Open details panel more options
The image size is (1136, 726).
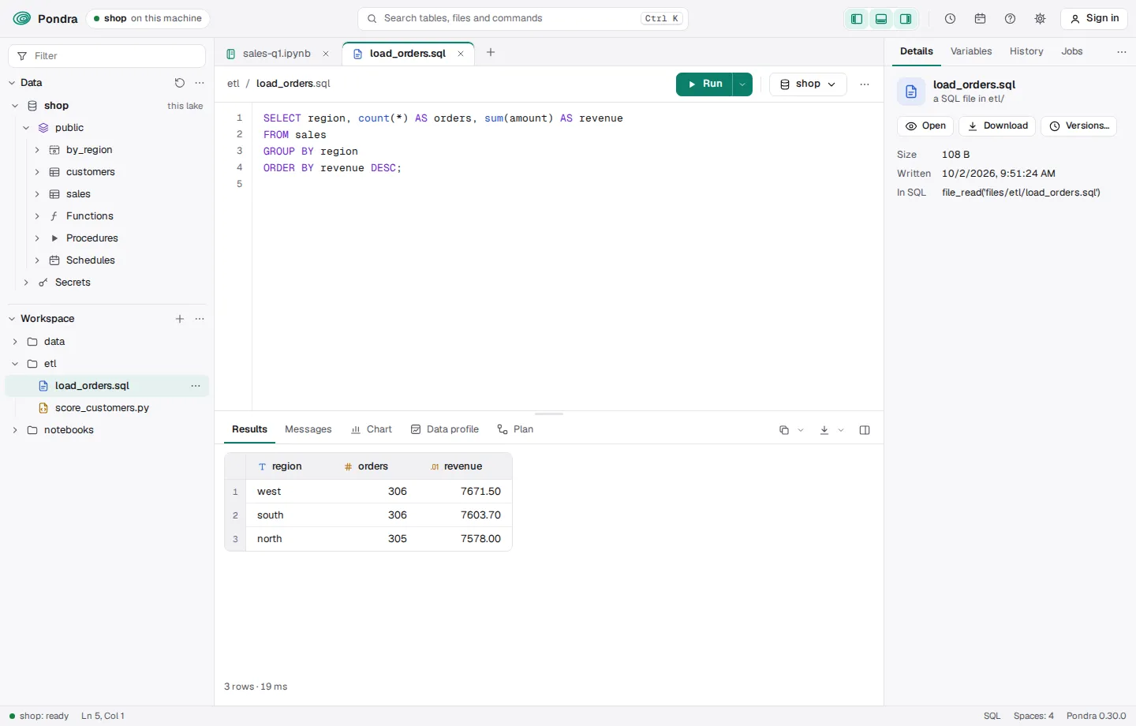1122,52
